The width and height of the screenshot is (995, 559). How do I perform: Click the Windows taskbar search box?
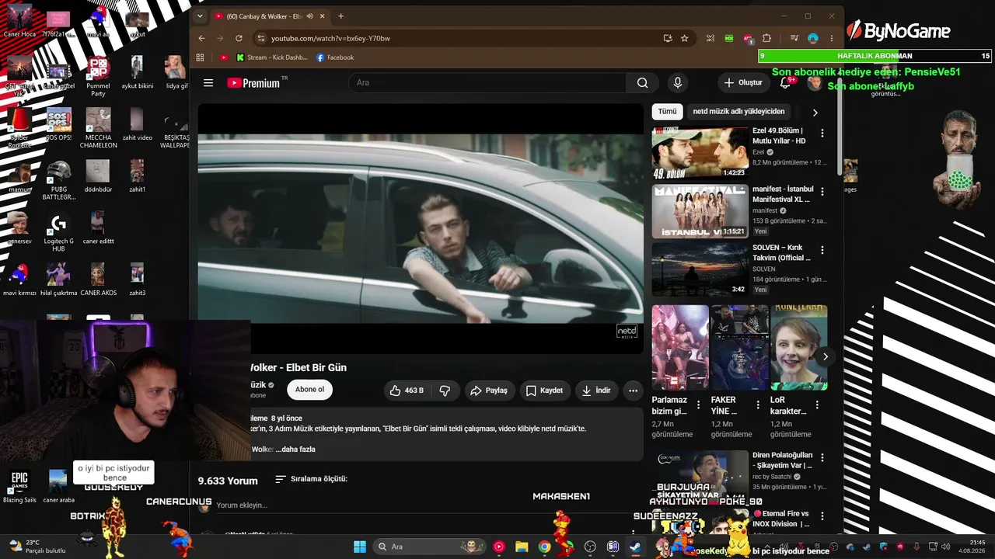[430, 547]
